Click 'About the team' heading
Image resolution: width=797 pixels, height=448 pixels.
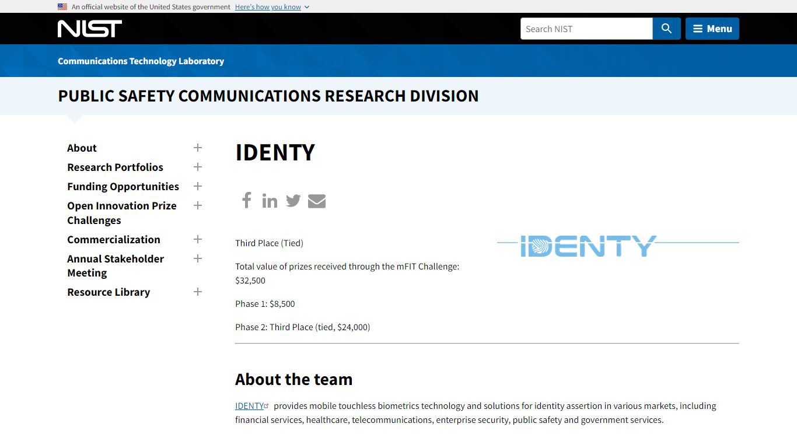[293, 379]
